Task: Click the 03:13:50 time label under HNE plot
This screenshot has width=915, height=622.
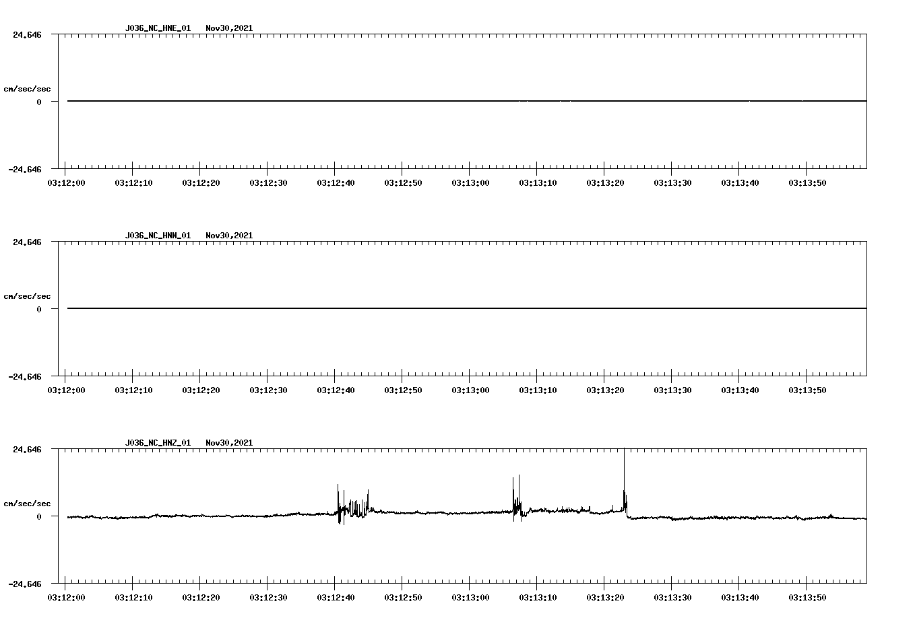Action: (807, 182)
